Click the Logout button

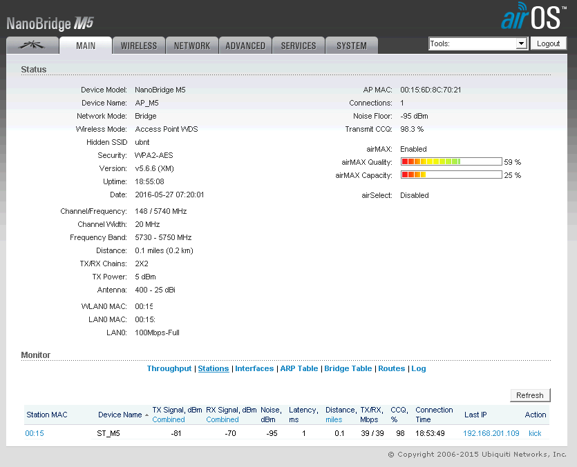pos(548,43)
